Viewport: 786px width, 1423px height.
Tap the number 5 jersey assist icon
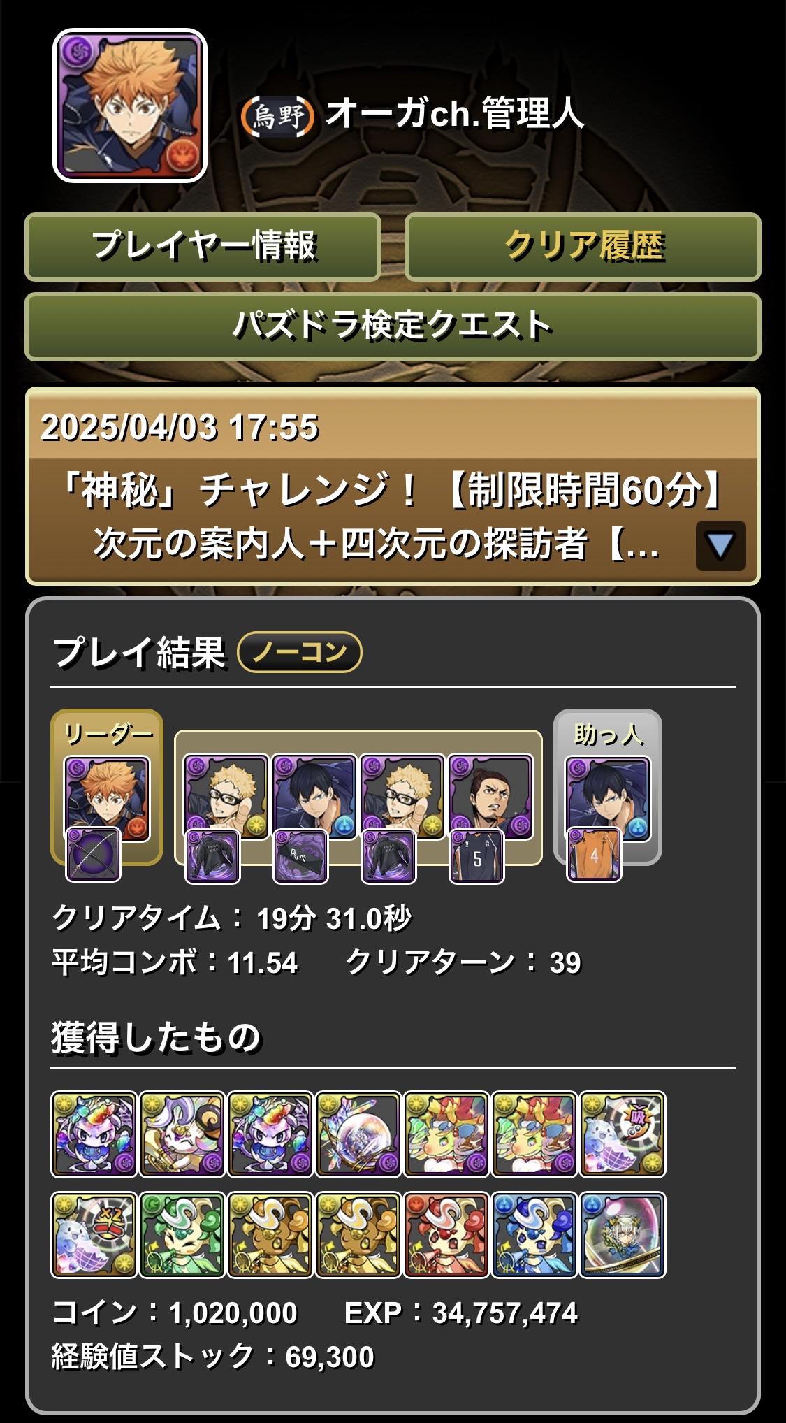(476, 857)
